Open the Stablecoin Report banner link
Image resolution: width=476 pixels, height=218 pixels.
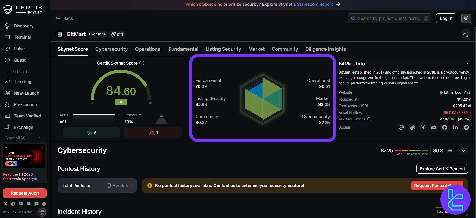(263, 4)
